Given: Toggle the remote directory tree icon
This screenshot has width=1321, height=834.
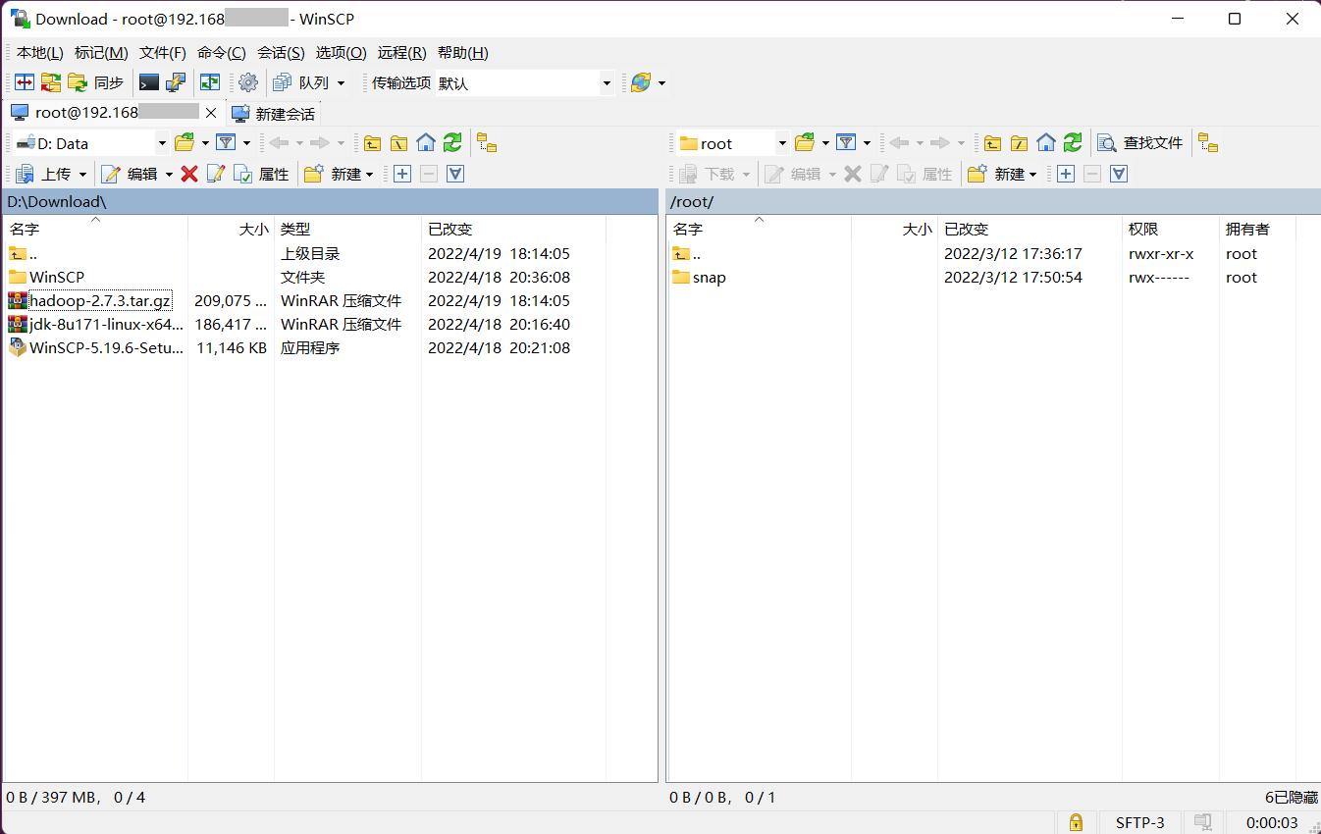Looking at the screenshot, I should [1208, 143].
